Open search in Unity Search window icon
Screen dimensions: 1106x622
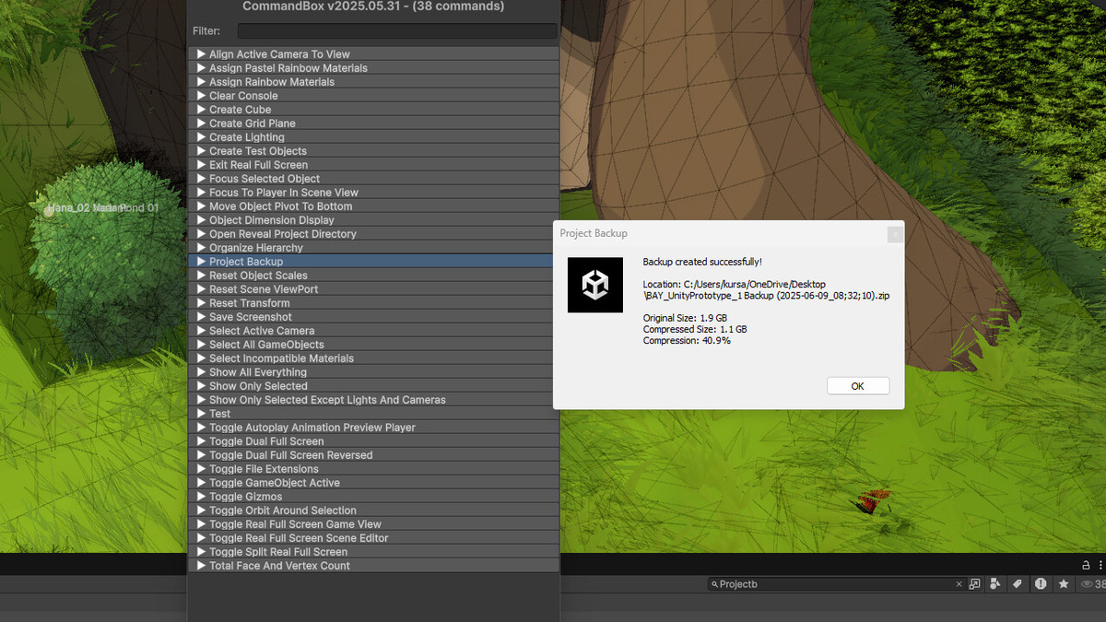[974, 584]
